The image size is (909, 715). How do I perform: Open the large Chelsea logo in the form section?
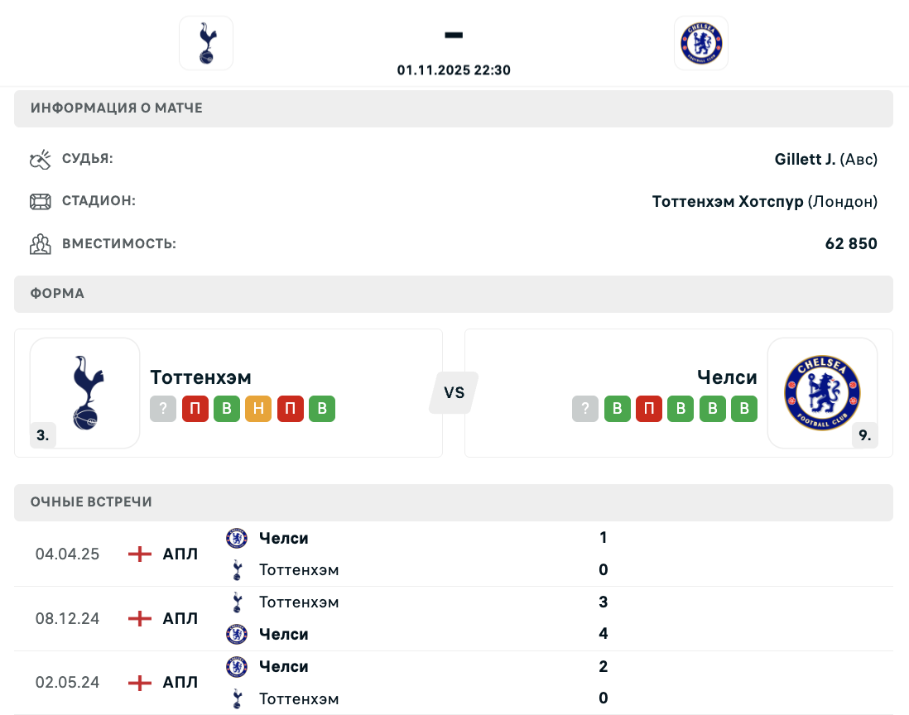pyautogui.click(x=822, y=393)
